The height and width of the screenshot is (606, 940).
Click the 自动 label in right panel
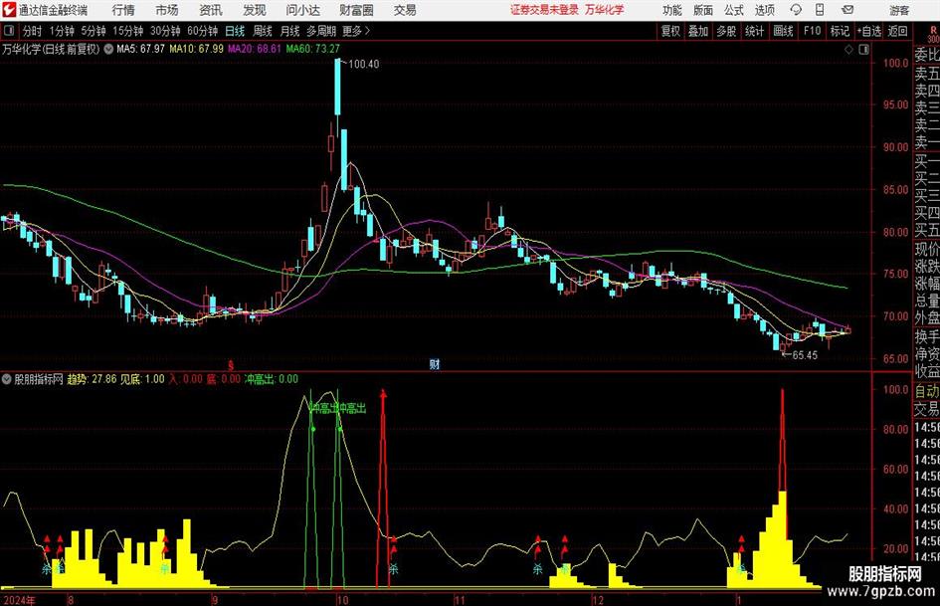pyautogui.click(x=927, y=391)
